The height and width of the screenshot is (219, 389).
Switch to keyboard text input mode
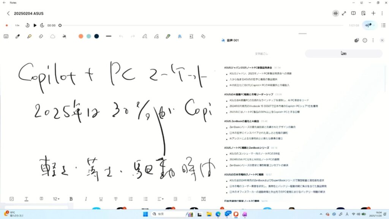(6, 36)
